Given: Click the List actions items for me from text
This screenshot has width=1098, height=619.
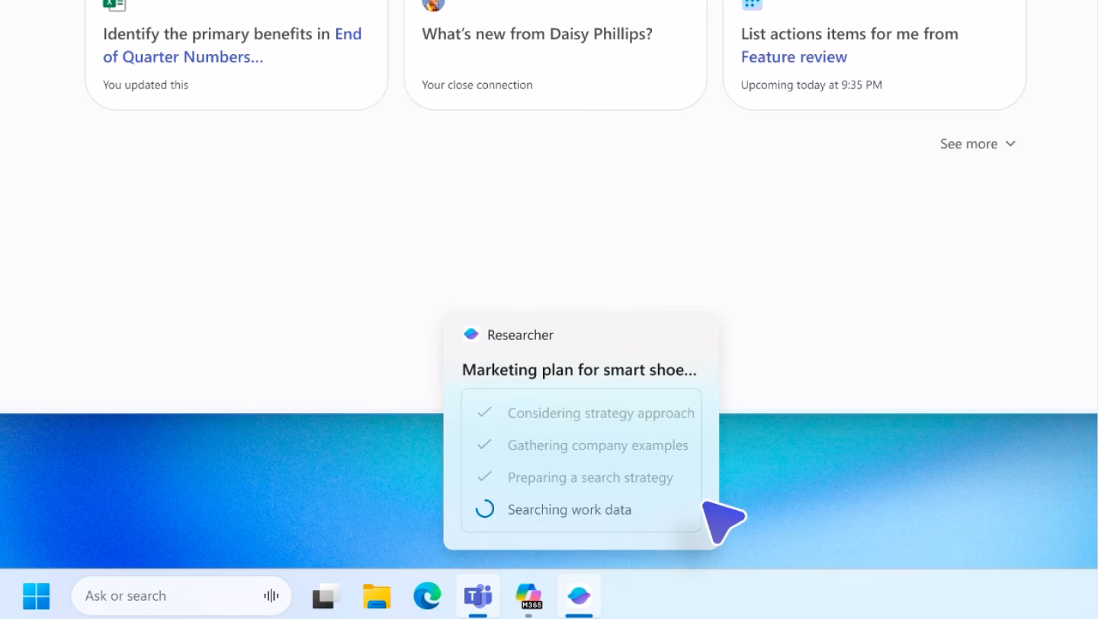Looking at the screenshot, I should point(849,34).
